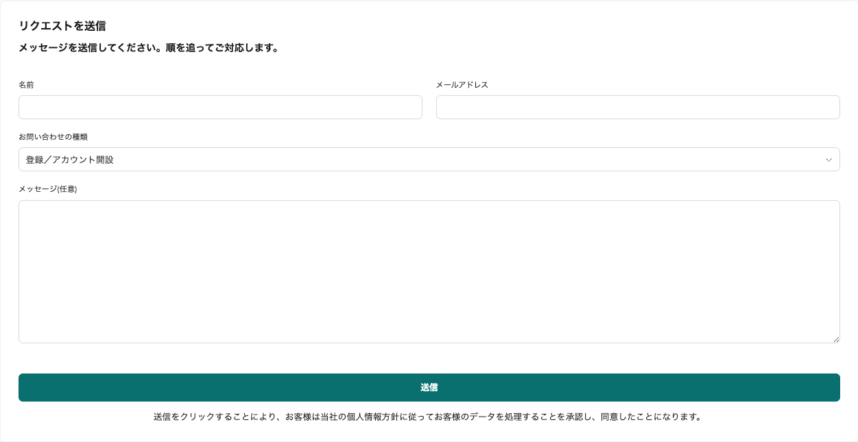858x442 pixels.
Task: Click the メールアドレス field label
Action: [462, 85]
